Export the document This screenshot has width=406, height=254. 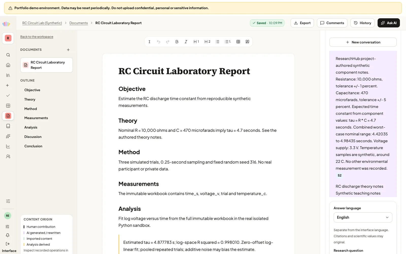(x=302, y=23)
